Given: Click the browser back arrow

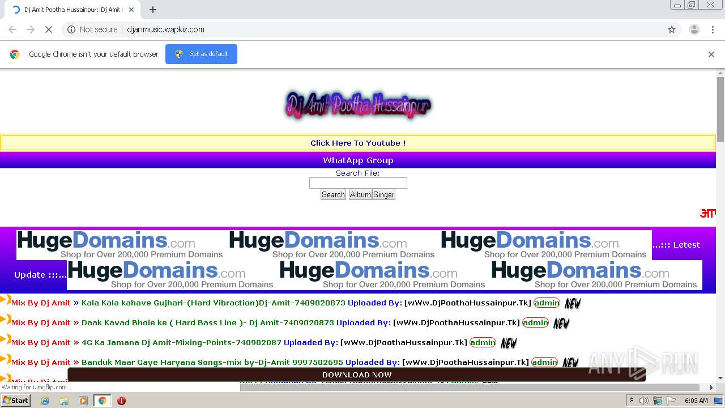Looking at the screenshot, I should pyautogui.click(x=12, y=29).
